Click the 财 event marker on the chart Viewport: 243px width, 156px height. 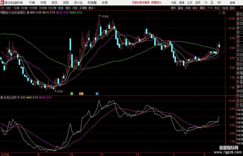(x=97, y=93)
